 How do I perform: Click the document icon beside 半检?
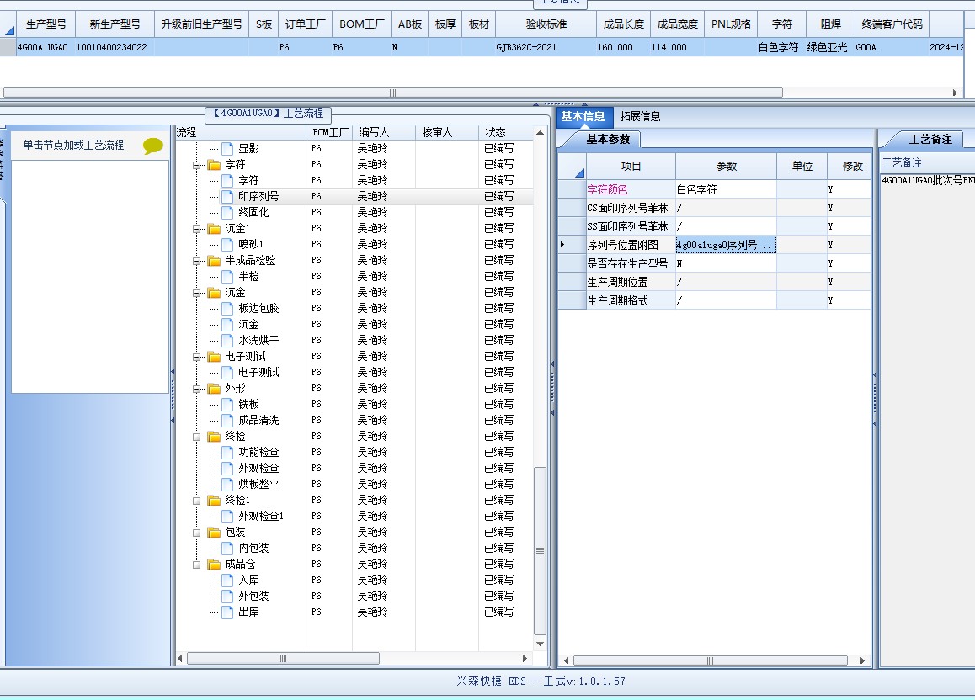(x=227, y=277)
